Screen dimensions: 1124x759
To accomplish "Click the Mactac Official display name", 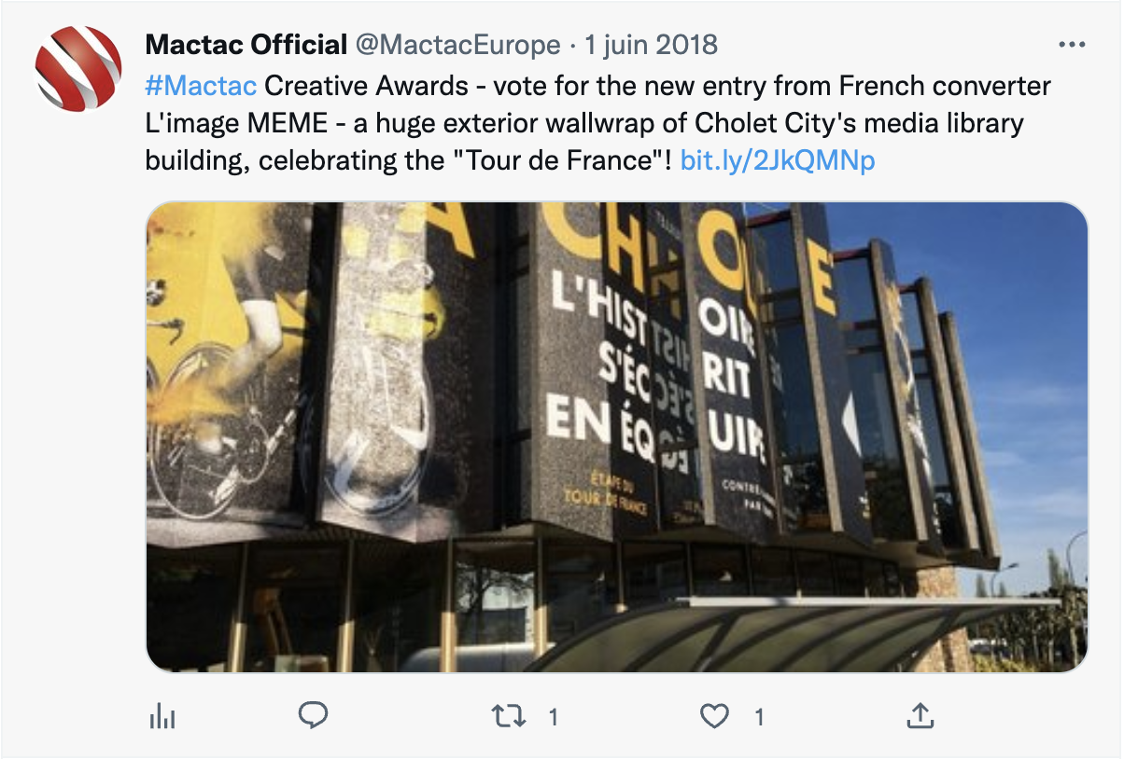I will click(246, 45).
